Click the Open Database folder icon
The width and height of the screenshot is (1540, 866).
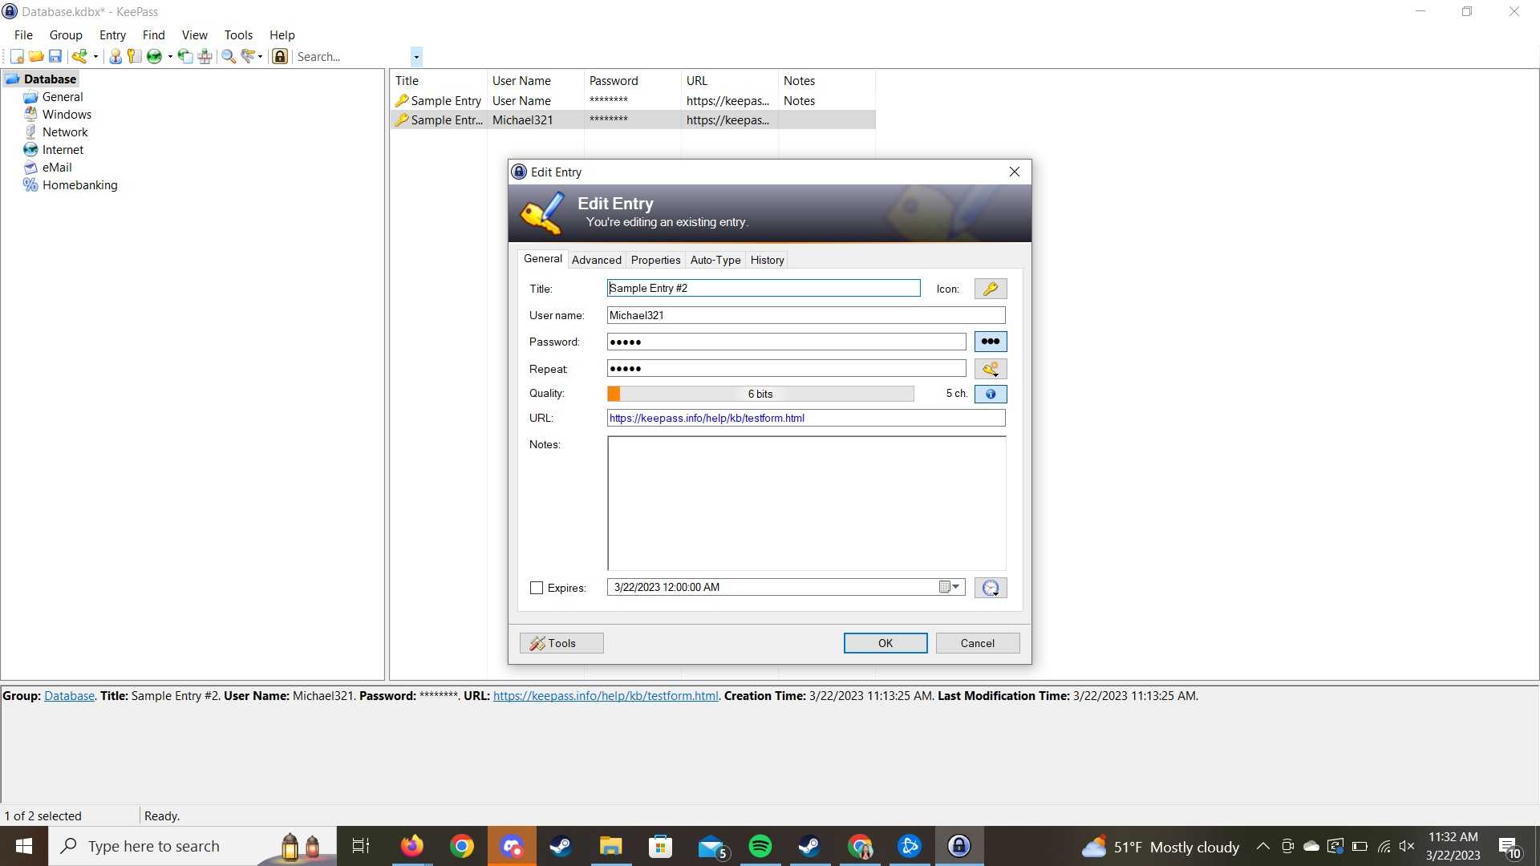coord(36,56)
